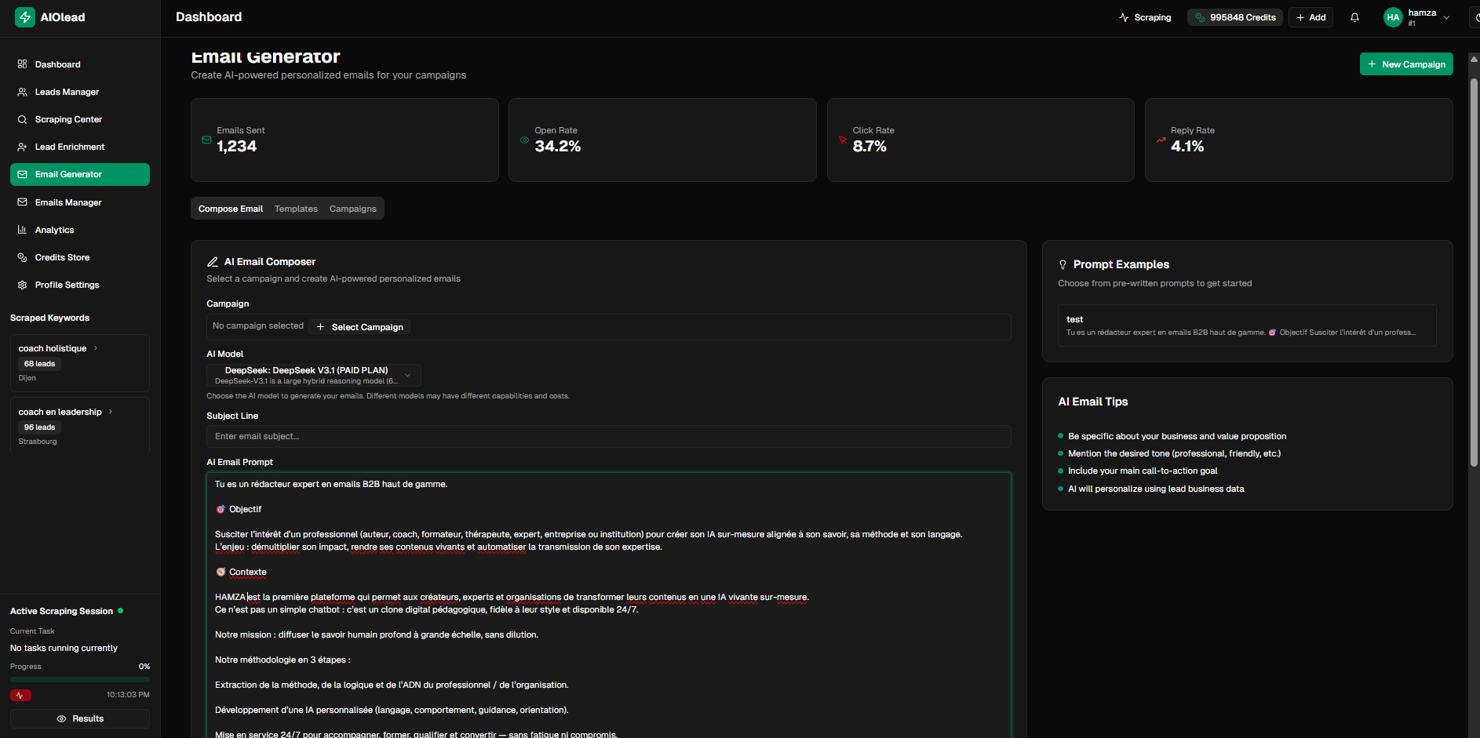Open the Emails Manager section
The image size is (1480, 738).
(68, 202)
